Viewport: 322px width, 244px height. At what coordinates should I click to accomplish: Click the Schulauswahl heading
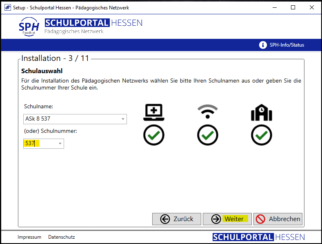(42, 71)
